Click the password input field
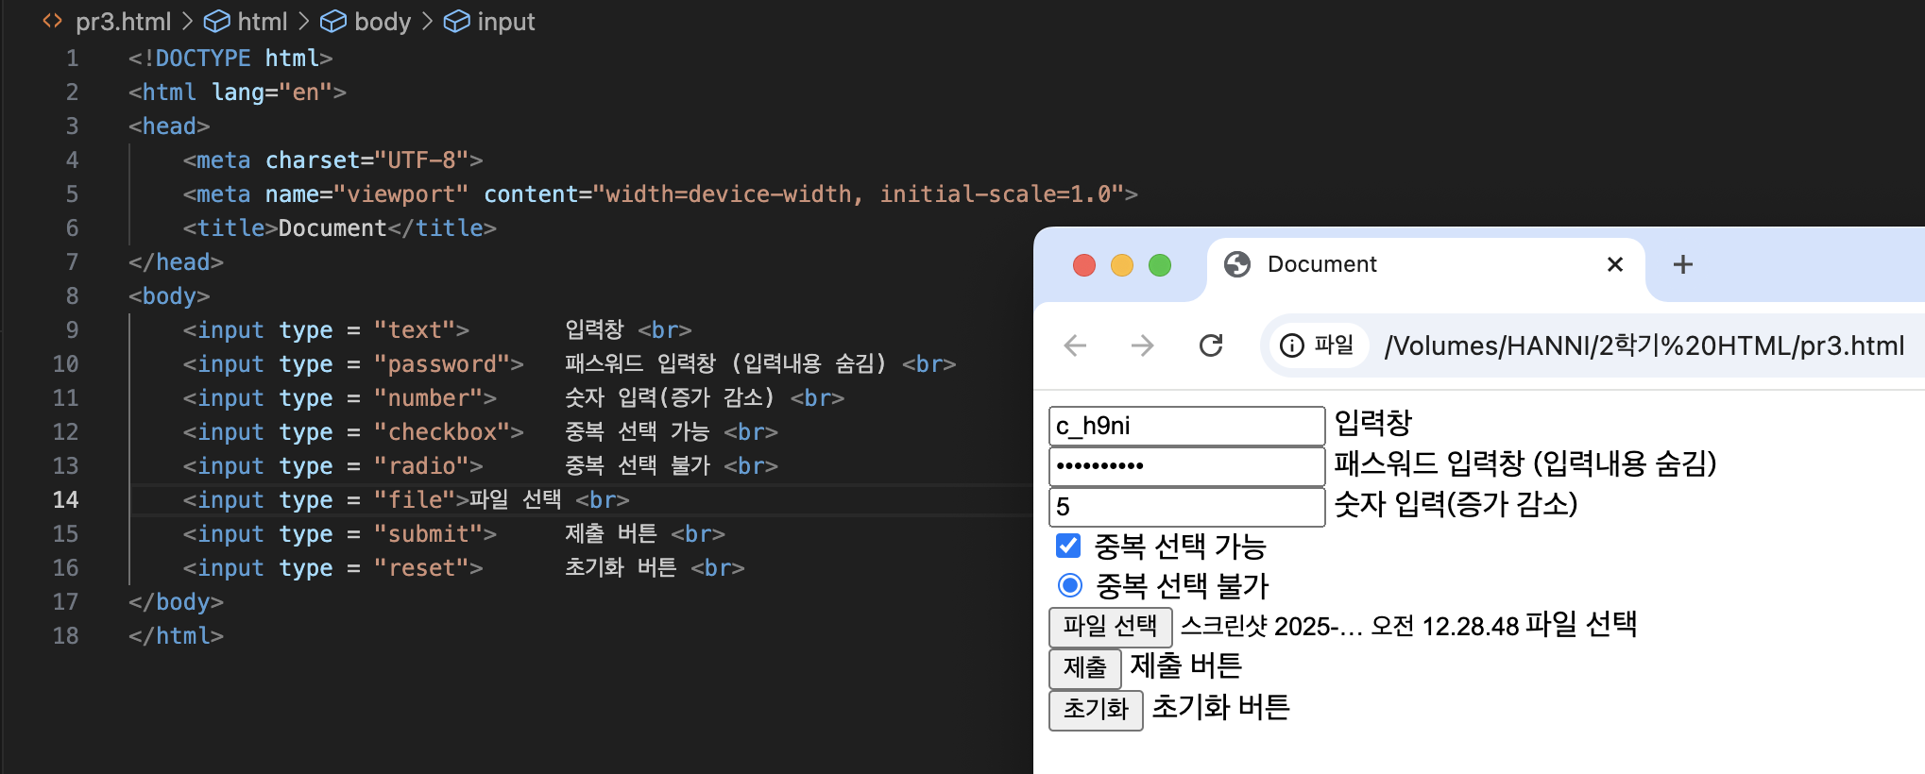This screenshot has width=1925, height=774. pyautogui.click(x=1186, y=466)
